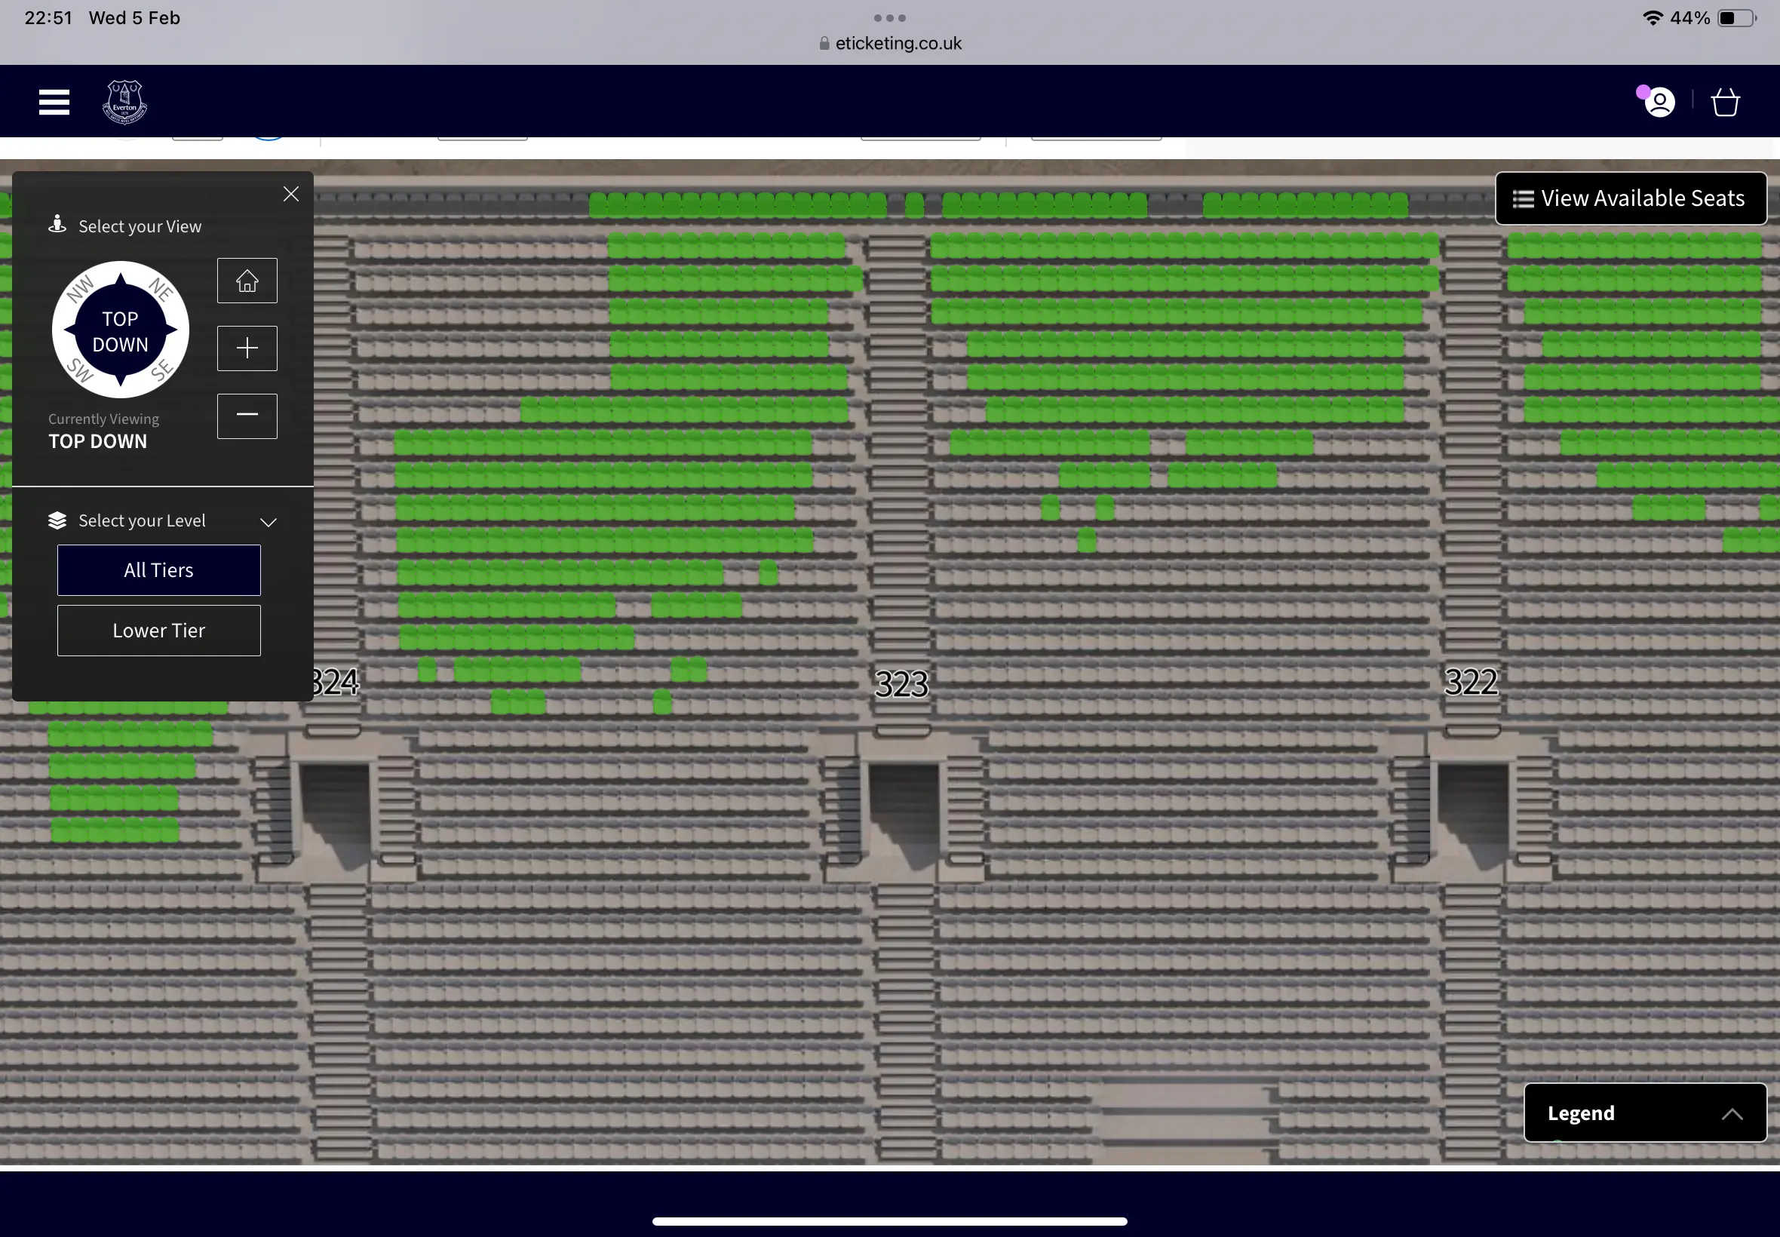Viewport: 1780px width, 1237px height.
Task: Open the user account profile icon
Action: [1659, 103]
